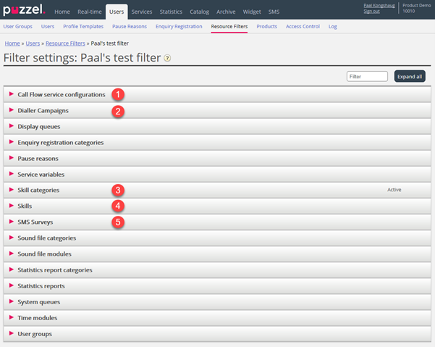The height and width of the screenshot is (347, 435).
Task: Expand Call Flow service configurations section
Action: tap(62, 94)
